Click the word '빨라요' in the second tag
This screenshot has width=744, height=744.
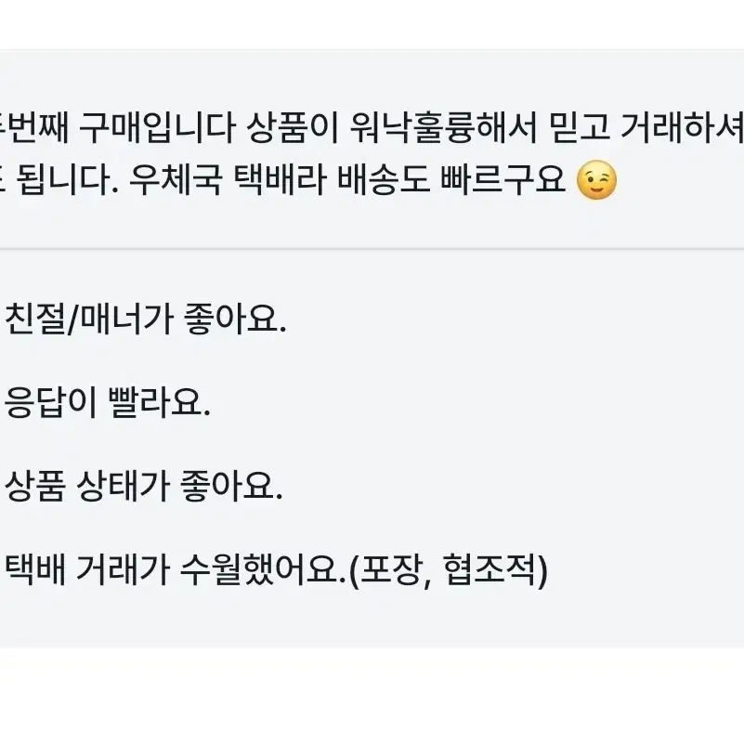coord(156,402)
